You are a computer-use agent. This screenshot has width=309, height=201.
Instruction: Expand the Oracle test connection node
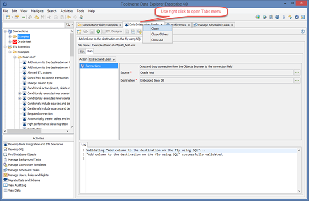[x=10, y=42]
